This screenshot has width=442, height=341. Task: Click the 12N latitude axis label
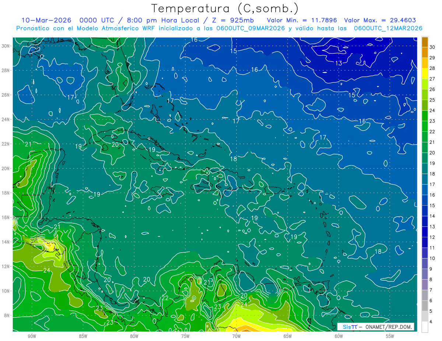(x=6, y=266)
